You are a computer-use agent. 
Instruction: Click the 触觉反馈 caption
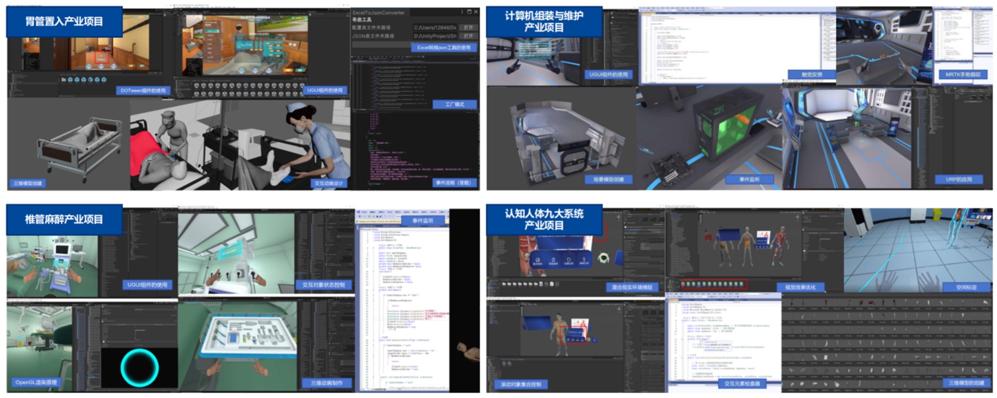click(x=812, y=75)
